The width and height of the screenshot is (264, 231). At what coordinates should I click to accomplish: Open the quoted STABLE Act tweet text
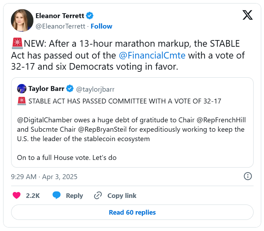point(132,129)
